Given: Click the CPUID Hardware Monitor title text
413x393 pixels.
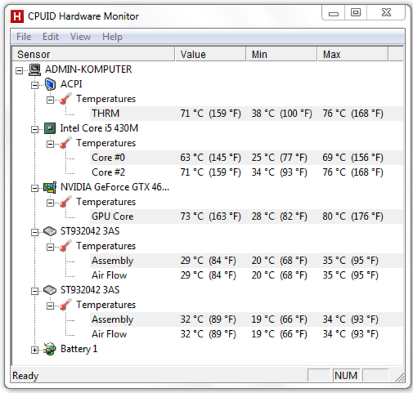Looking at the screenshot, I should coord(83,16).
